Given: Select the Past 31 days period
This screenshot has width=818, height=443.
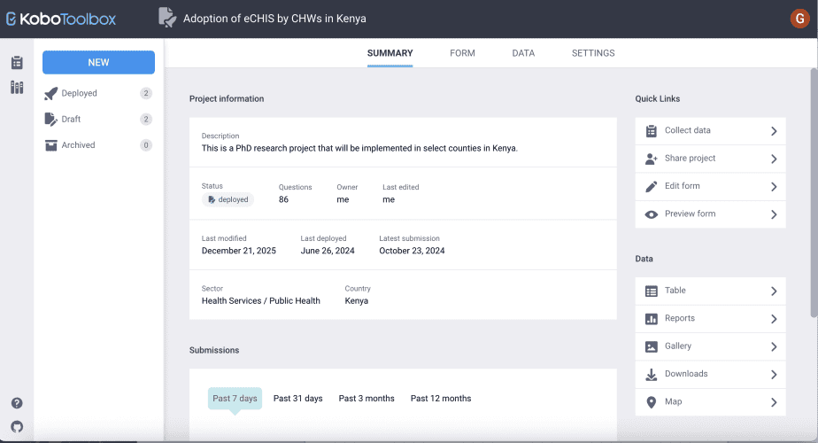Looking at the screenshot, I should pyautogui.click(x=297, y=399).
